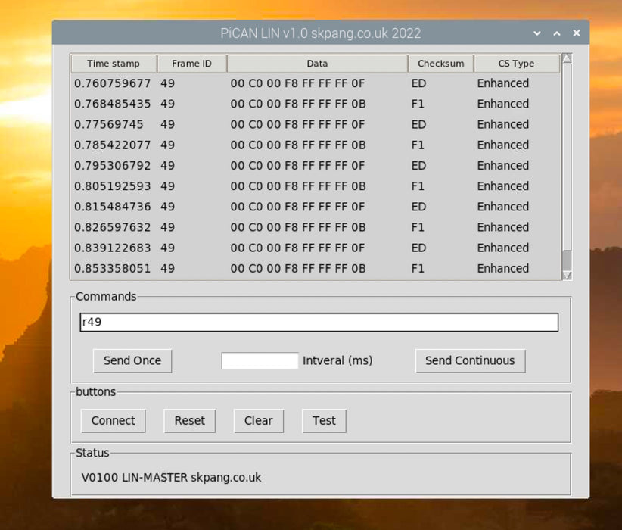Click the Test button
The image size is (622, 530).
click(324, 421)
